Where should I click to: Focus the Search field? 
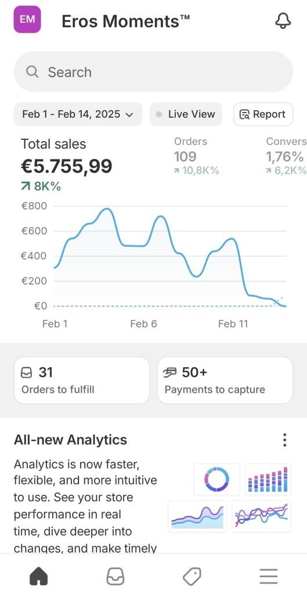153,71
